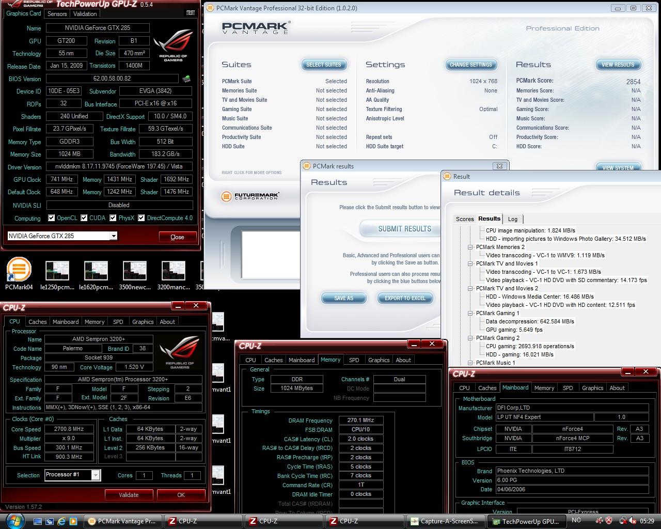Click the taskbar clock showing 05:29
Screen dimensions: 661x529
[647, 521]
